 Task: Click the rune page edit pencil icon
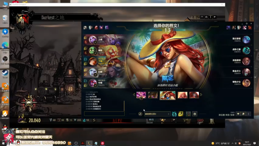coord(140,114)
